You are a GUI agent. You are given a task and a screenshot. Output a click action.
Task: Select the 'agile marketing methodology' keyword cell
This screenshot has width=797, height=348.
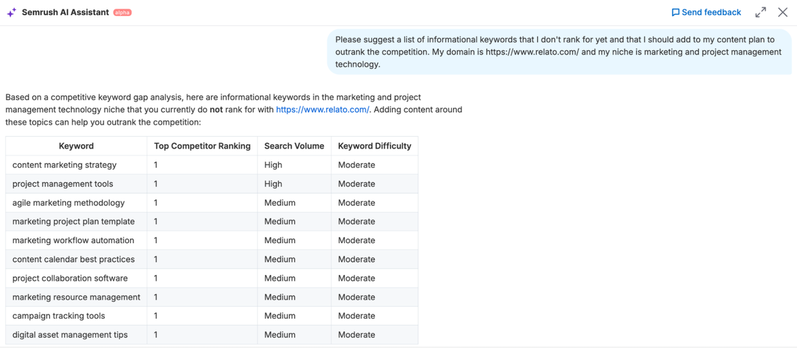point(68,203)
